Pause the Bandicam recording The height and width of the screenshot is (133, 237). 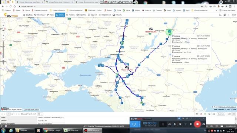pyautogui.click(x=191, y=124)
